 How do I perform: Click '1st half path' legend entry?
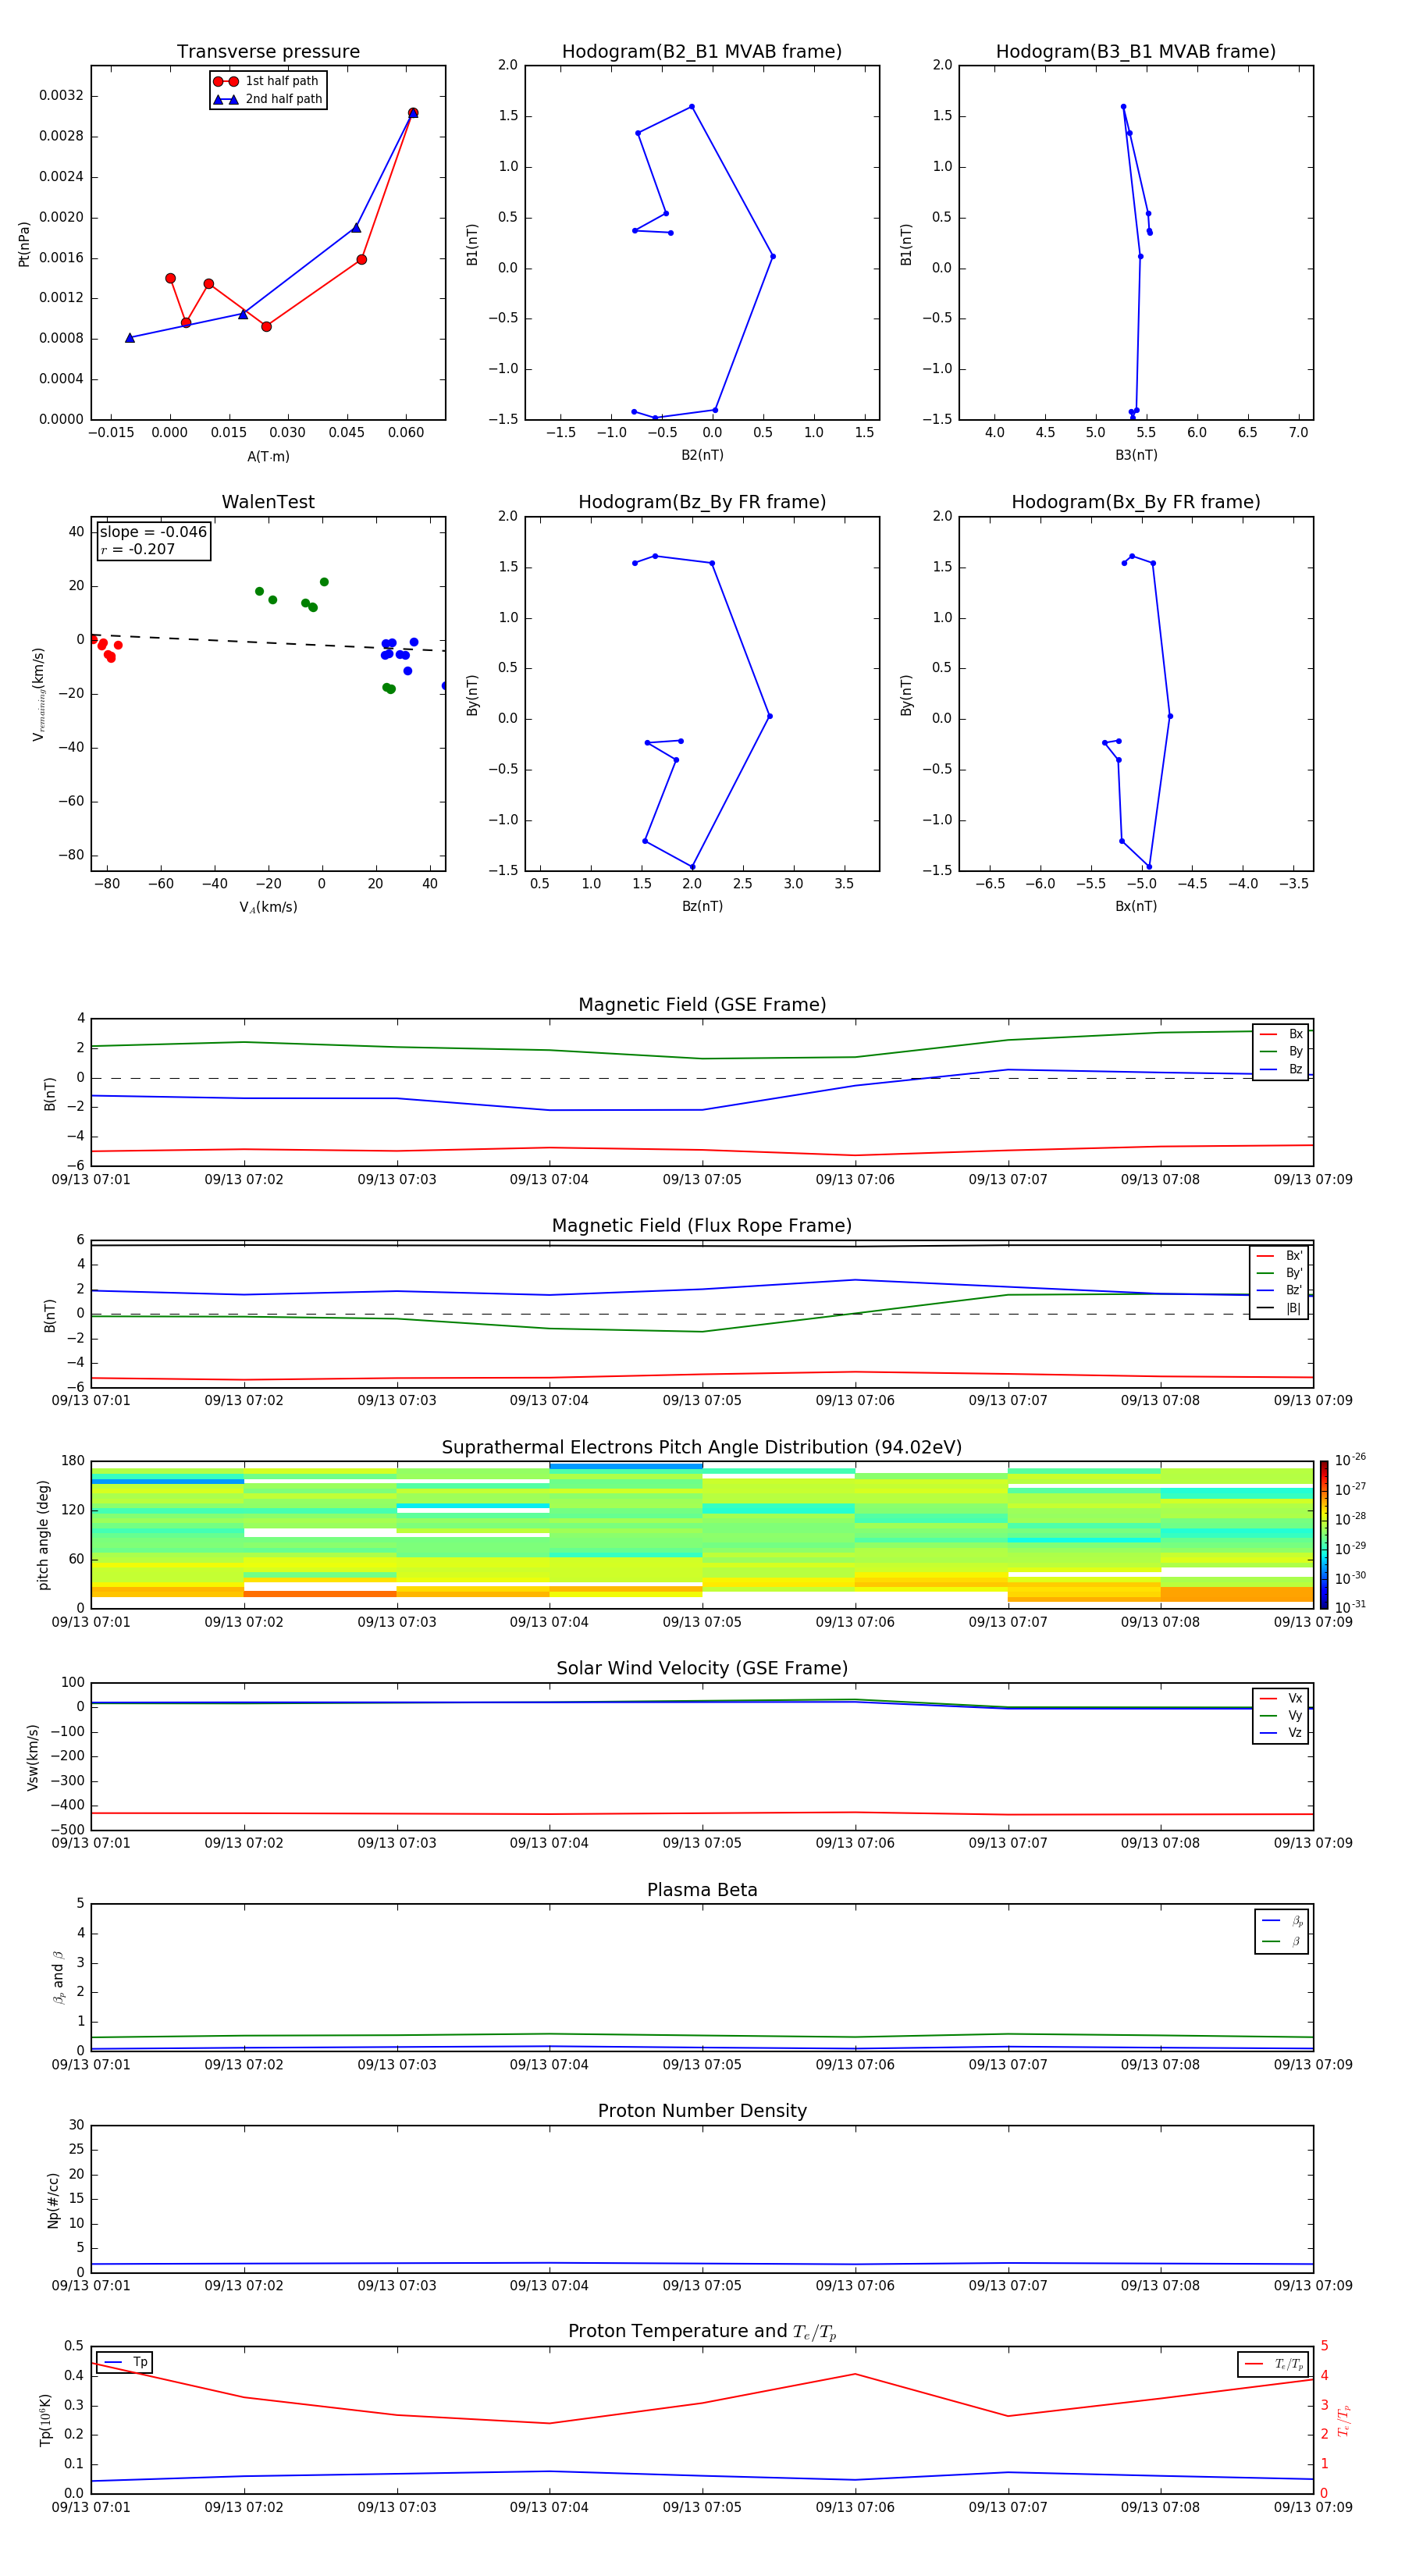pos(267,81)
